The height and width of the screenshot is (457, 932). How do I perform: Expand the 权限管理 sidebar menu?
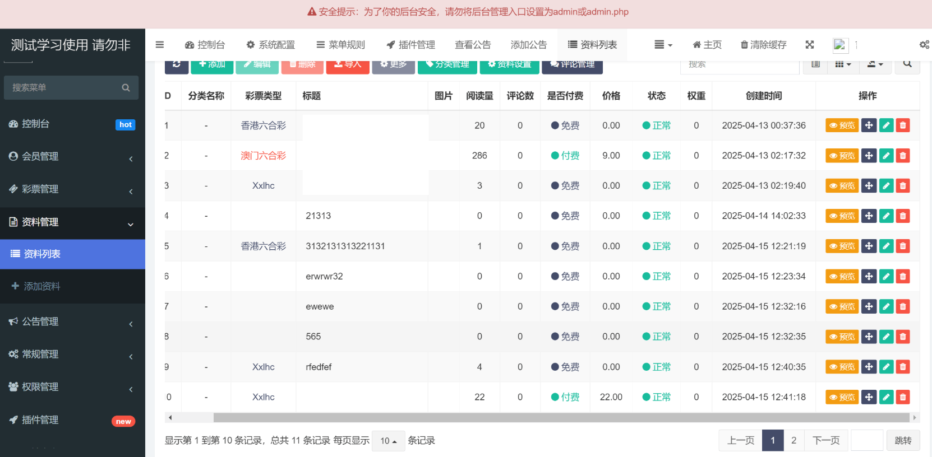pos(72,387)
